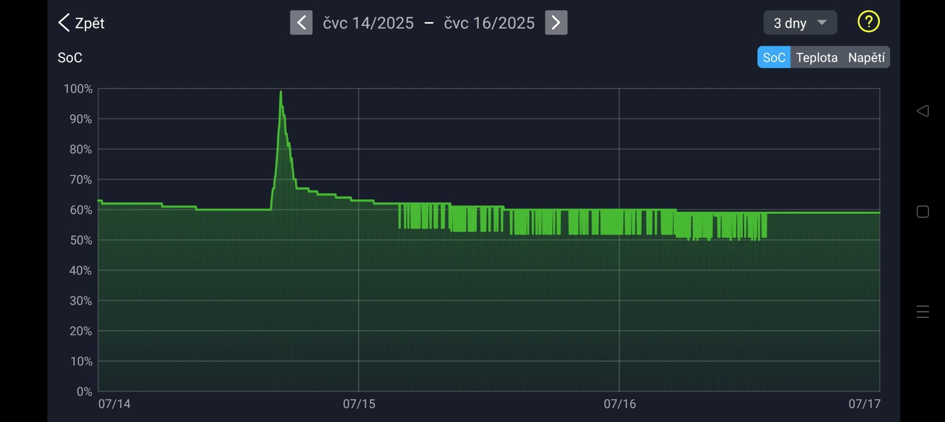The height and width of the screenshot is (422, 945).
Task: Open the 3 dny period dropdown
Action: pos(790,23)
